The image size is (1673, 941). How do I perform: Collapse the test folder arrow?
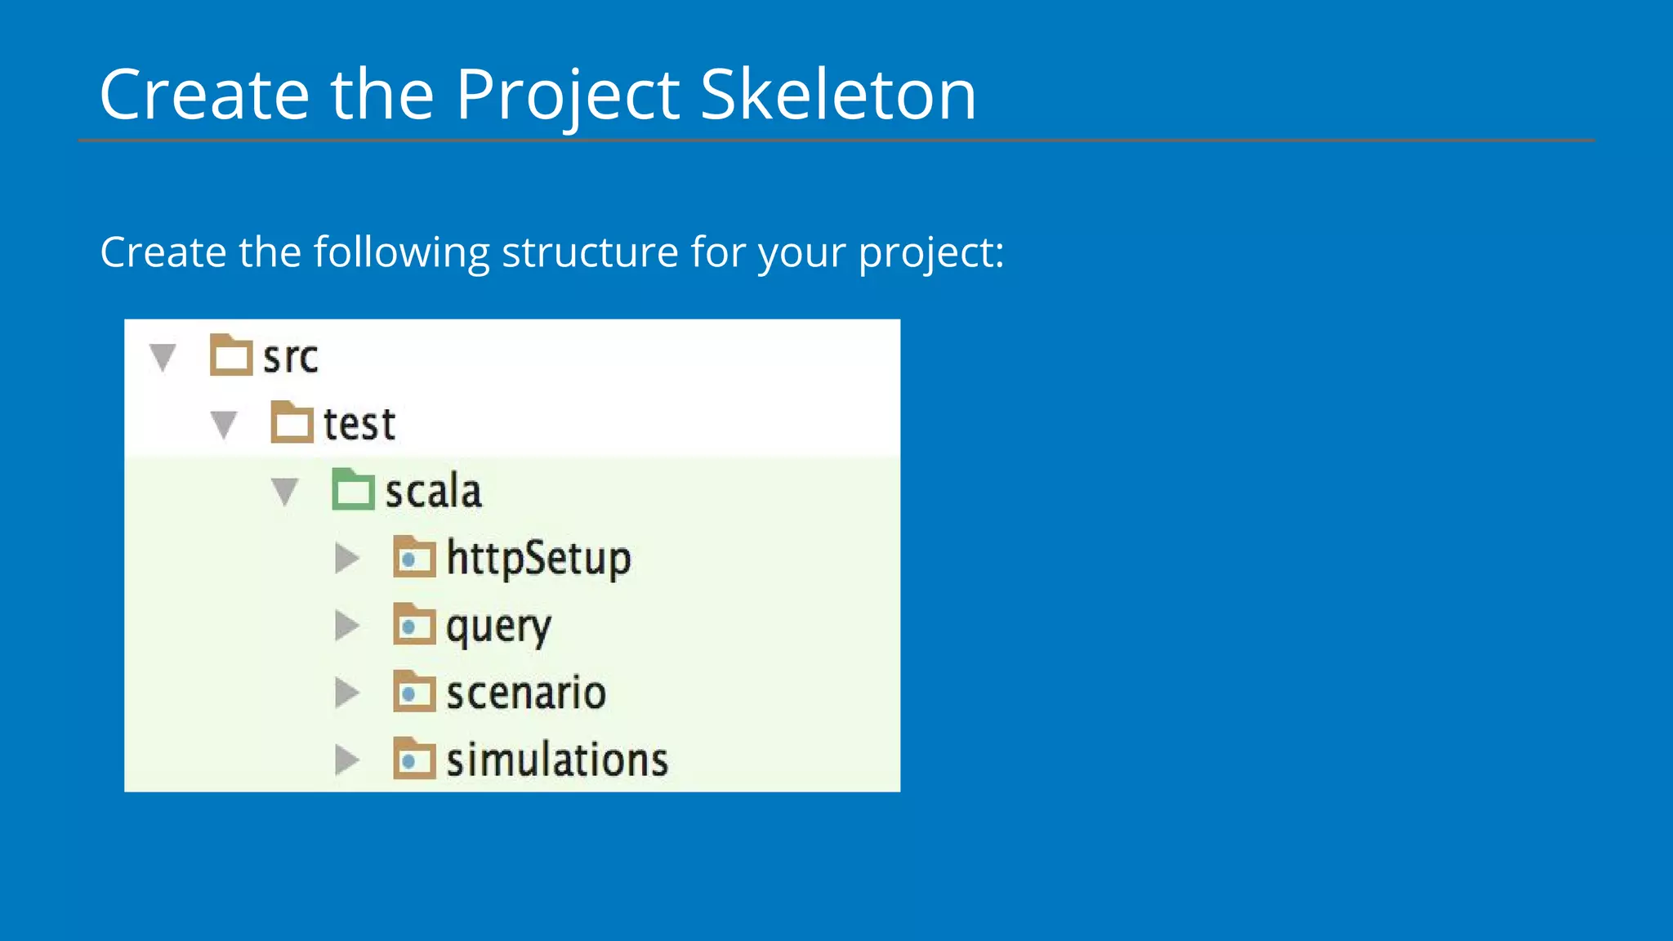[224, 425]
